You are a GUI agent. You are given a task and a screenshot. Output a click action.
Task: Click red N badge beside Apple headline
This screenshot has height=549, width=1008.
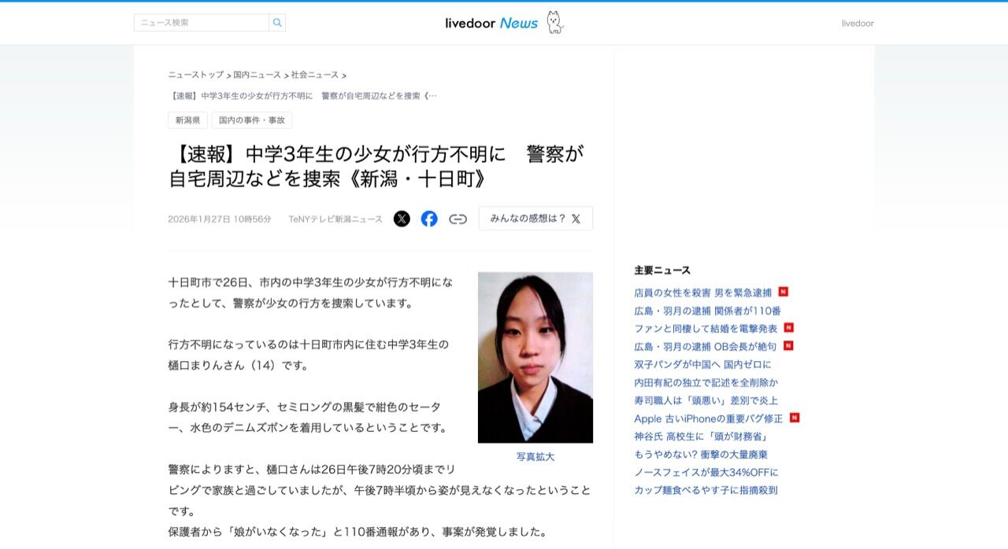[795, 418]
